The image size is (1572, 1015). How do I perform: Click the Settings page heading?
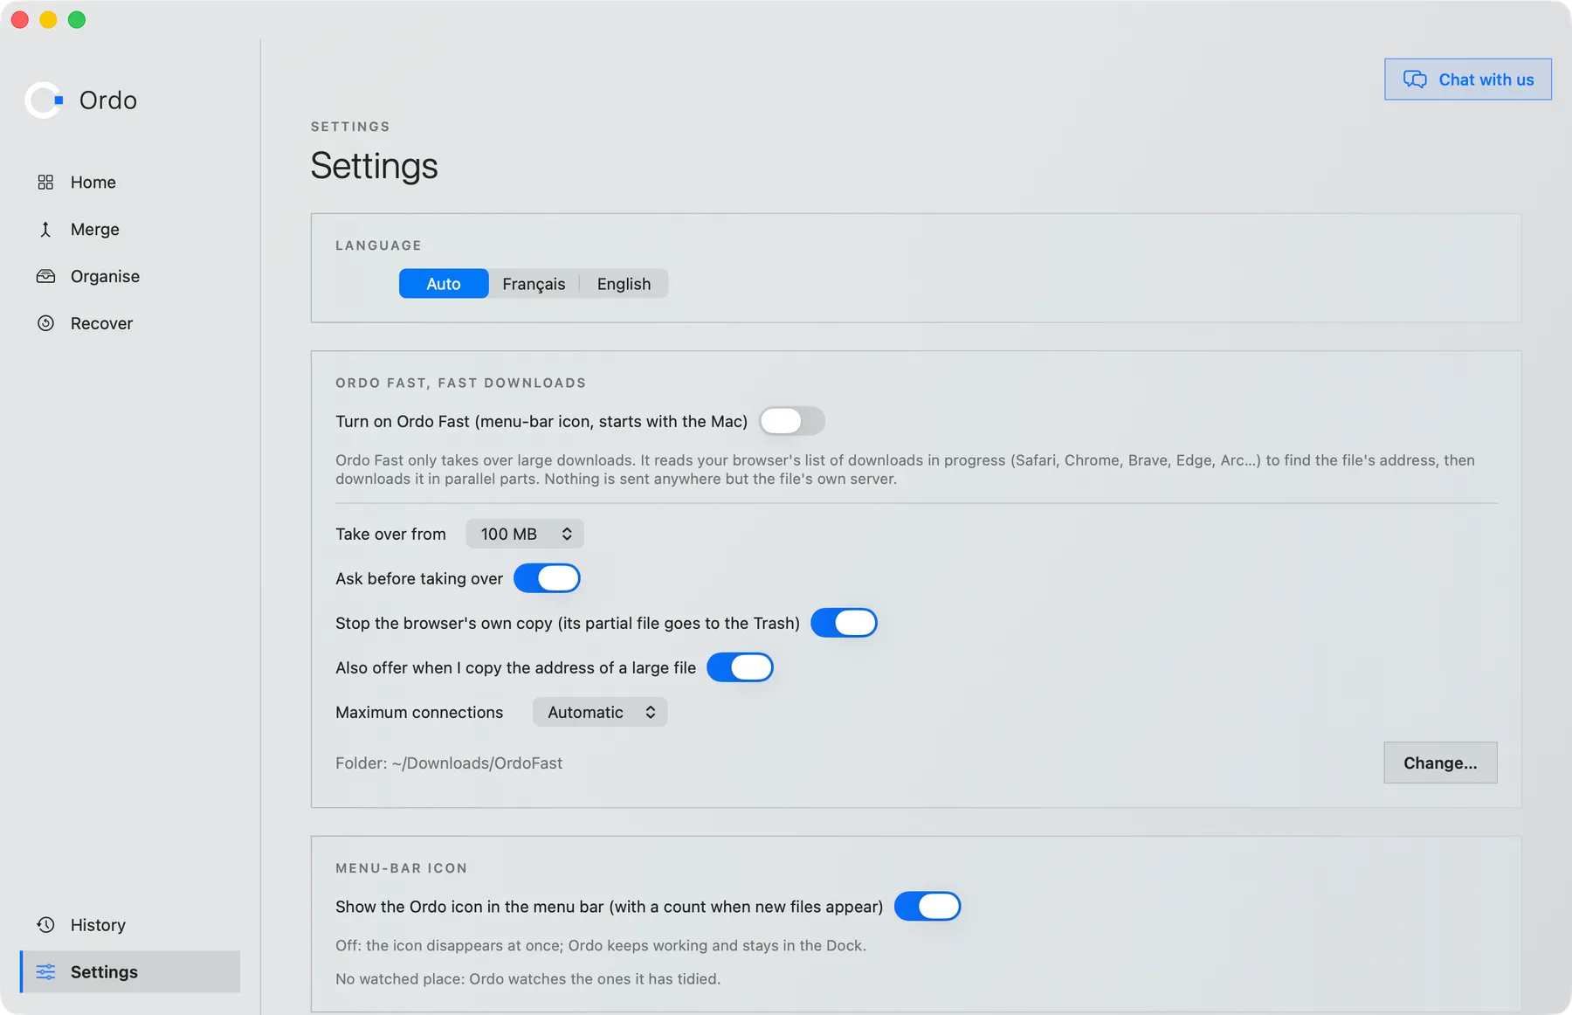coord(374,166)
